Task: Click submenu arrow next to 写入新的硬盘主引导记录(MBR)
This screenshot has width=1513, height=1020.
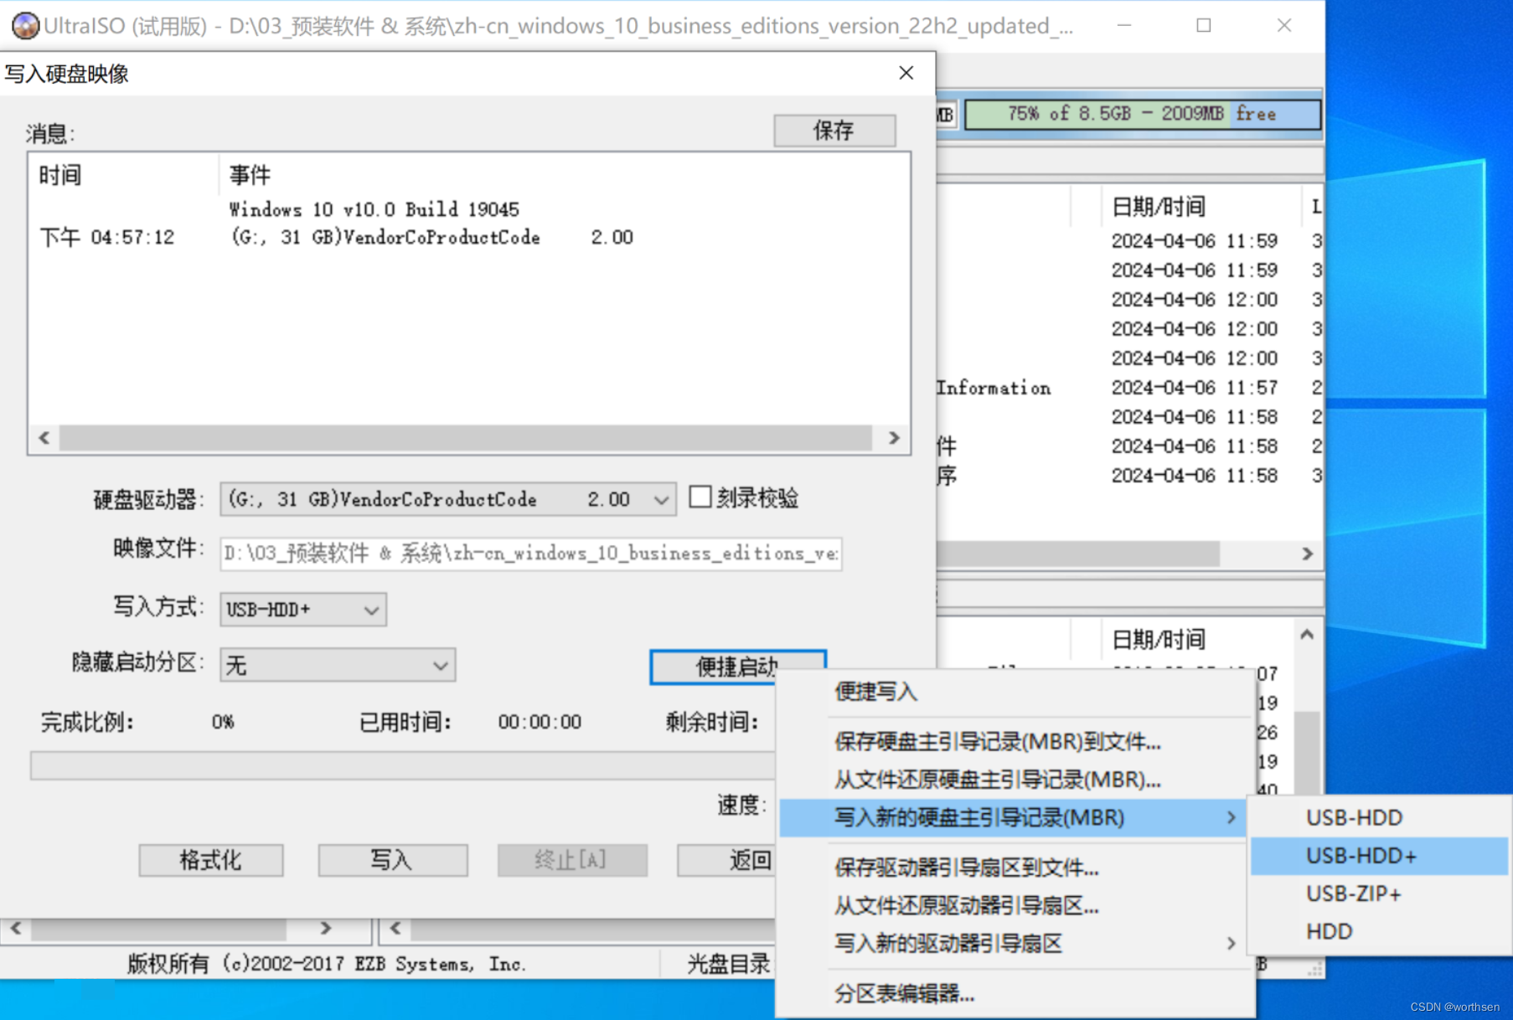Action: pos(1231,817)
